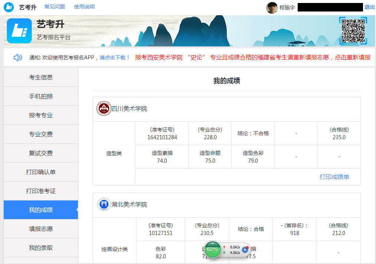Screen dimensions: 376x264
Task: Click the 湖北美术学院 school name
Action: (129, 204)
